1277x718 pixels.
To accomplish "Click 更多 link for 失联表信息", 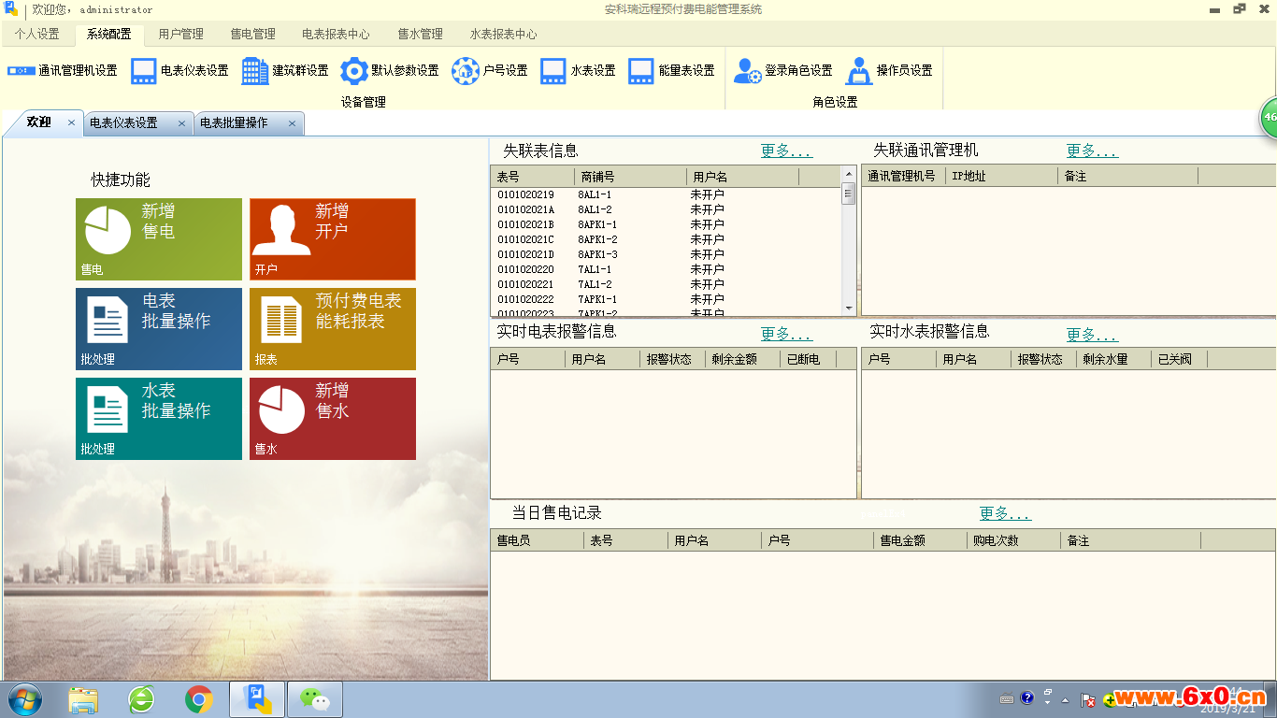I will coord(786,151).
